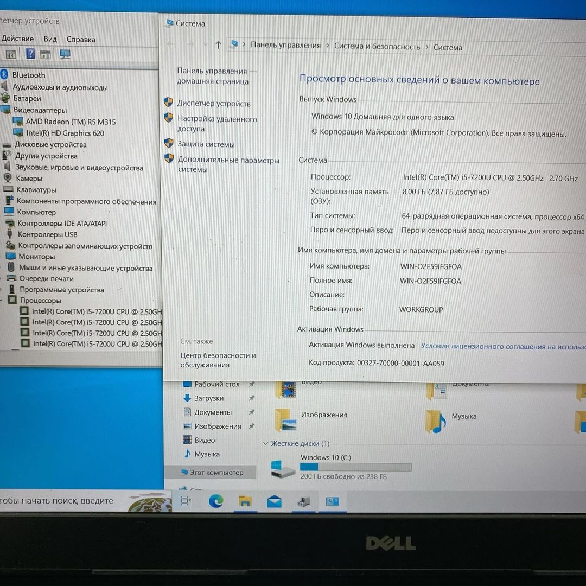The image size is (586, 586).
Task: Select the last Intel Core i5-7200U processor entry
Action: coord(97,343)
